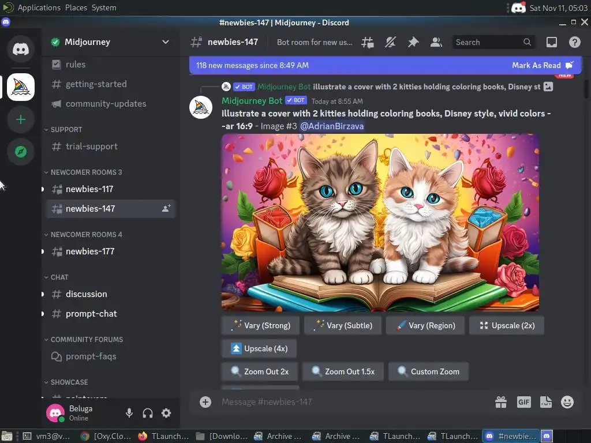Click the attachment plus icon in message bar
Screen dimensions: 591x443
coord(205,402)
